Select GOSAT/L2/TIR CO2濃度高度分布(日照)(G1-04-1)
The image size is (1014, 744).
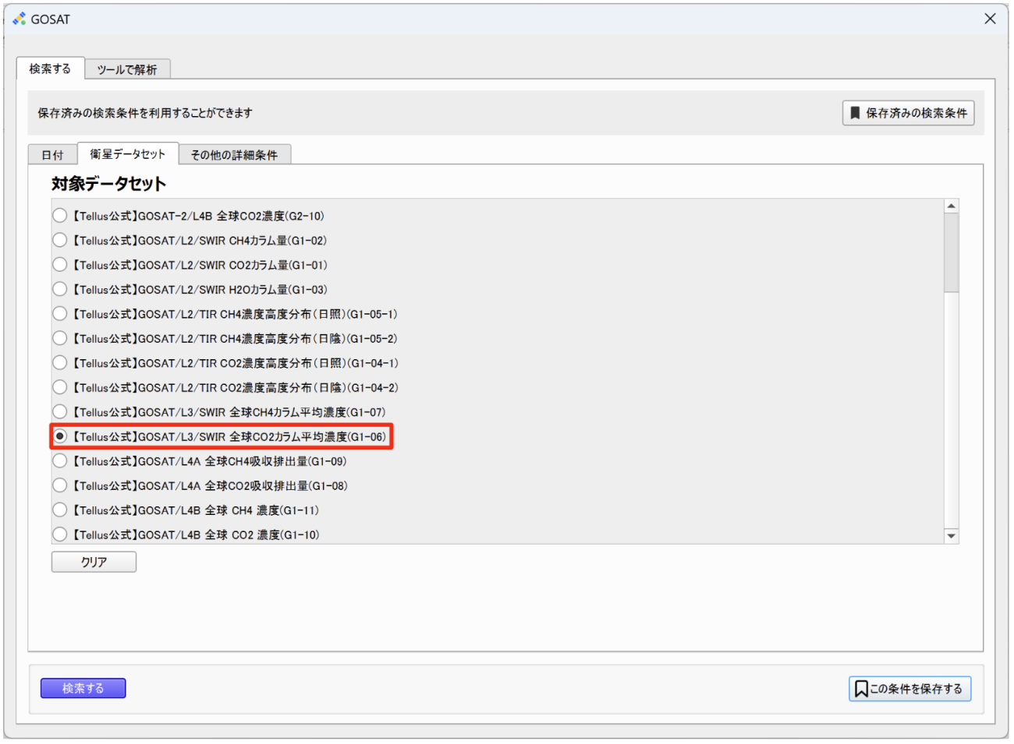60,363
